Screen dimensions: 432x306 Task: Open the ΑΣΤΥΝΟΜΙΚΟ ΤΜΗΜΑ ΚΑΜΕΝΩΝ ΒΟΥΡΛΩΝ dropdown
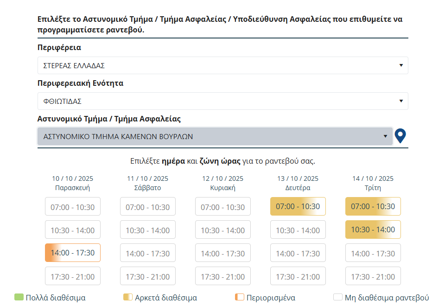point(215,136)
